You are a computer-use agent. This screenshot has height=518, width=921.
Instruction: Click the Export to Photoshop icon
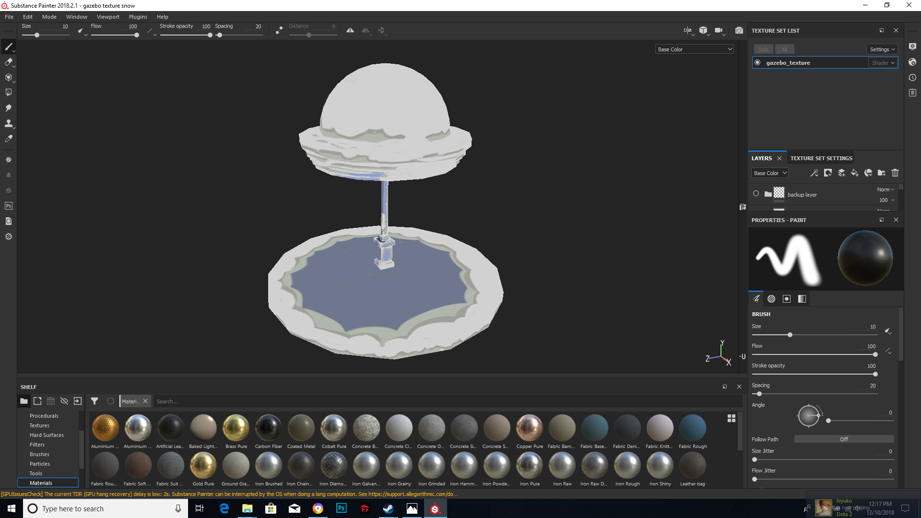pyautogui.click(x=9, y=206)
